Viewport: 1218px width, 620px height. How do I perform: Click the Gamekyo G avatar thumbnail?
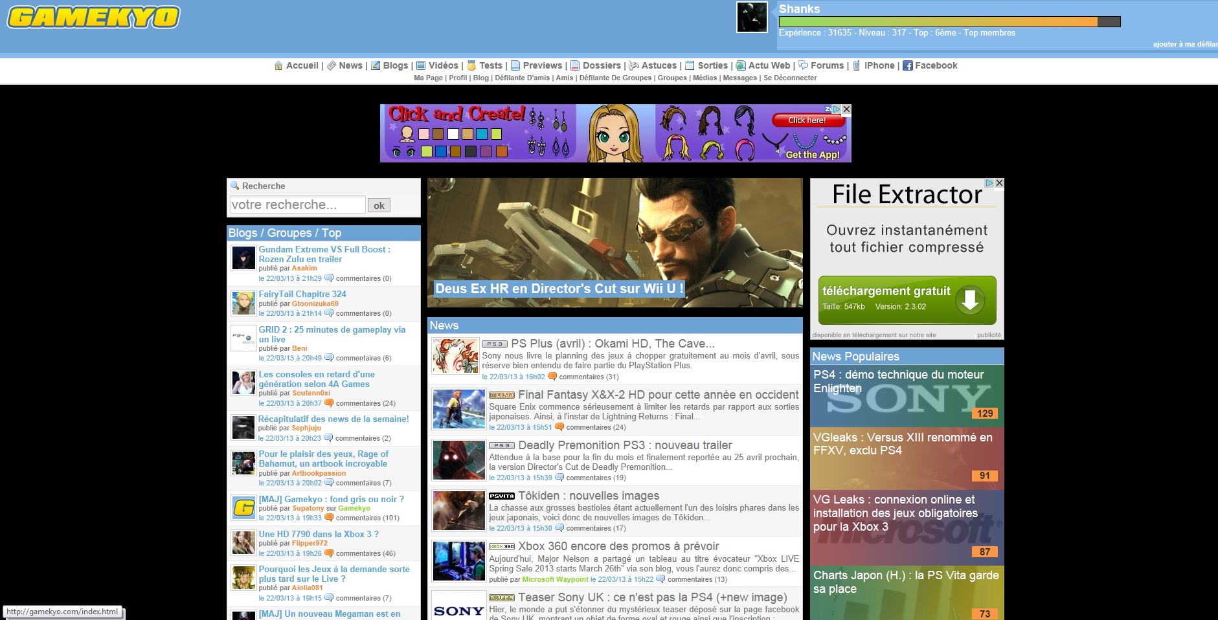tap(244, 508)
